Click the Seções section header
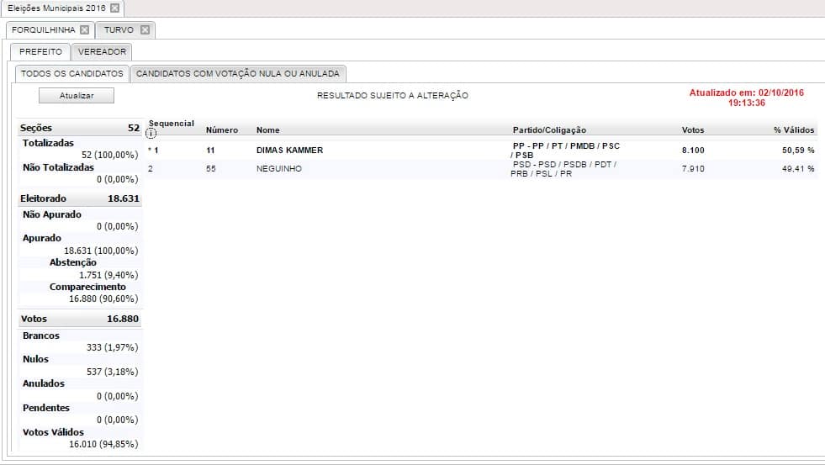The height and width of the screenshot is (465, 825). click(x=36, y=128)
